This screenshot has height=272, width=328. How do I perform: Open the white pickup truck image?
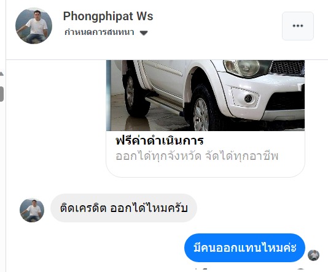pos(205,96)
